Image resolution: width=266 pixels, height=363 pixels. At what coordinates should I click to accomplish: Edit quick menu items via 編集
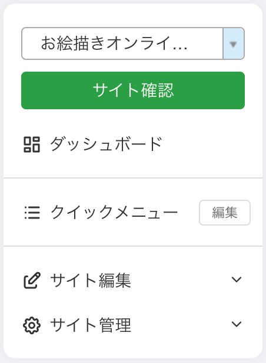coord(225,213)
